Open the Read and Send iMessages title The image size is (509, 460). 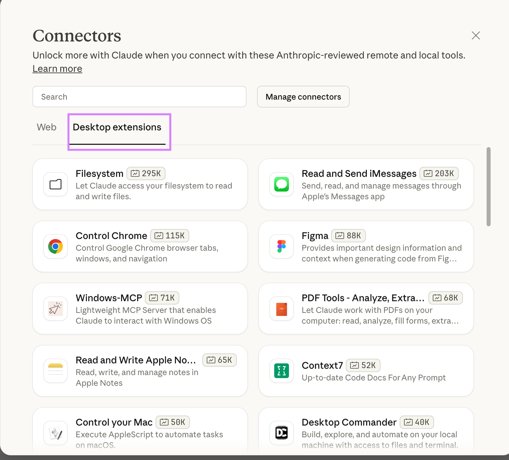click(x=359, y=174)
